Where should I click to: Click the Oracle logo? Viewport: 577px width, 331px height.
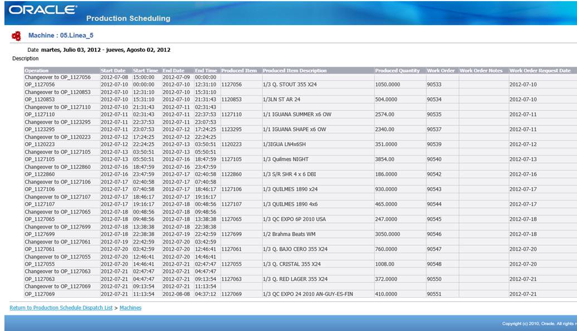pos(43,10)
